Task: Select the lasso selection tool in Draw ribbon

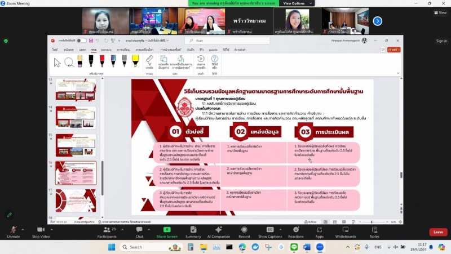Action: pyautogui.click(x=69, y=63)
